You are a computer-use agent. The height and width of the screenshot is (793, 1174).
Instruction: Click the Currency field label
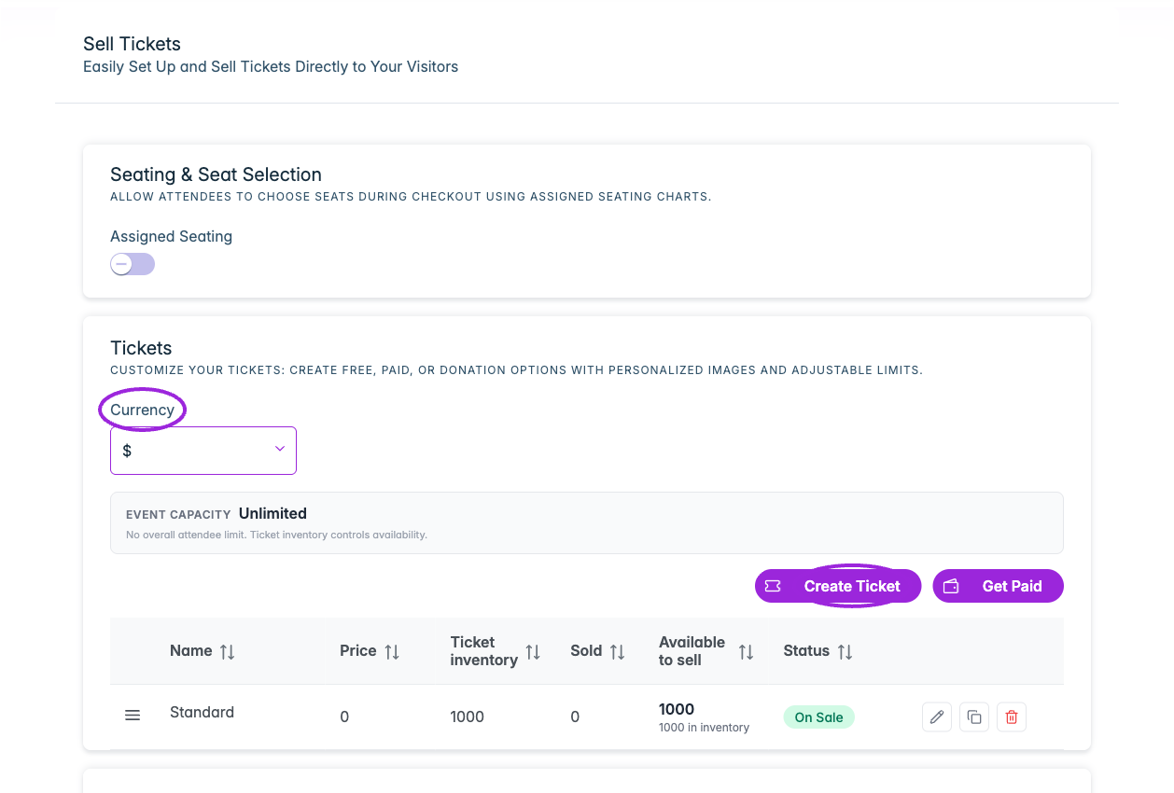[x=142, y=410]
